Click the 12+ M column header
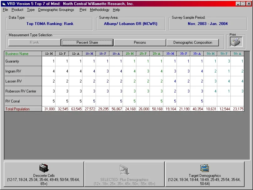Image resolution: width=253 pixels, height=190 pixels. 49,54
